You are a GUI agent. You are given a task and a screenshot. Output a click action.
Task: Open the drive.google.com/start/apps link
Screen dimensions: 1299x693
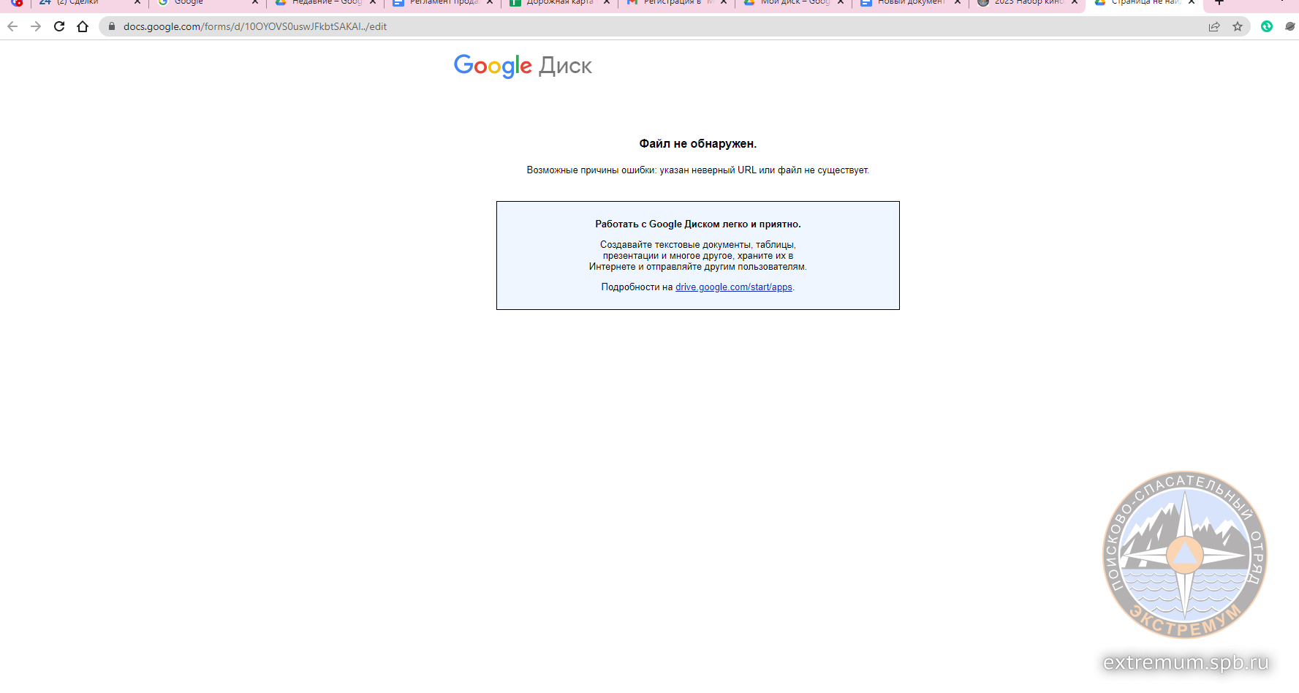pos(733,287)
